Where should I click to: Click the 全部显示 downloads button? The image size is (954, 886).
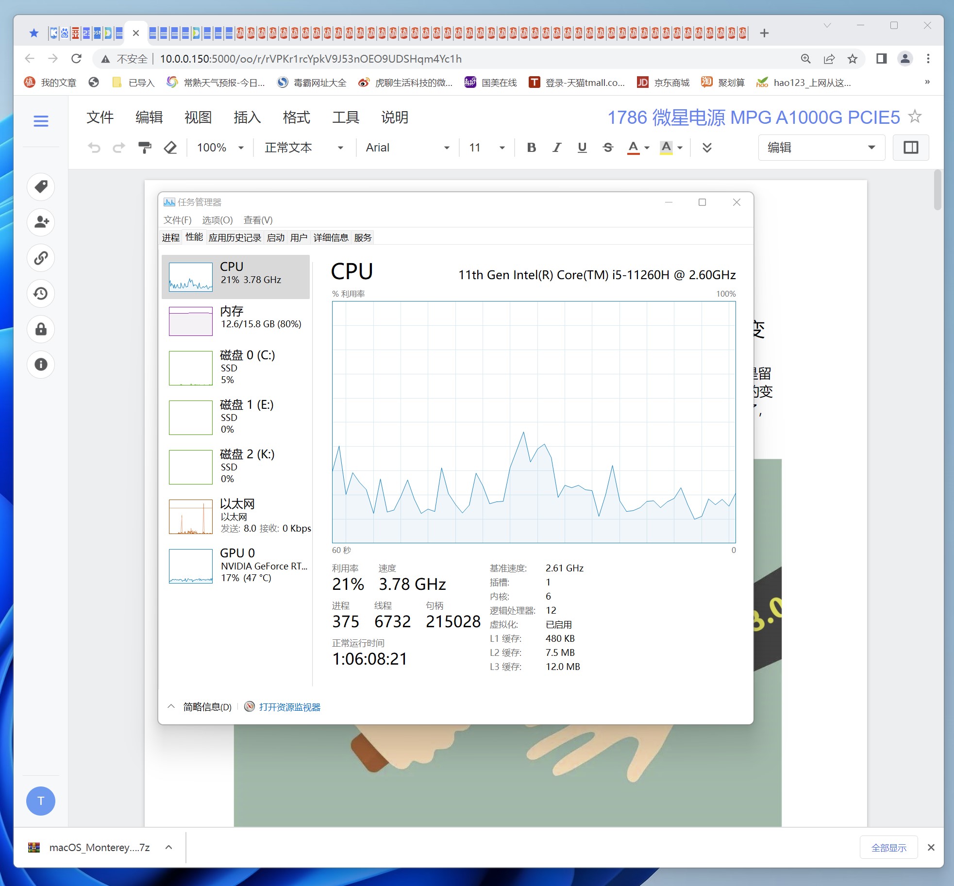pyautogui.click(x=888, y=848)
